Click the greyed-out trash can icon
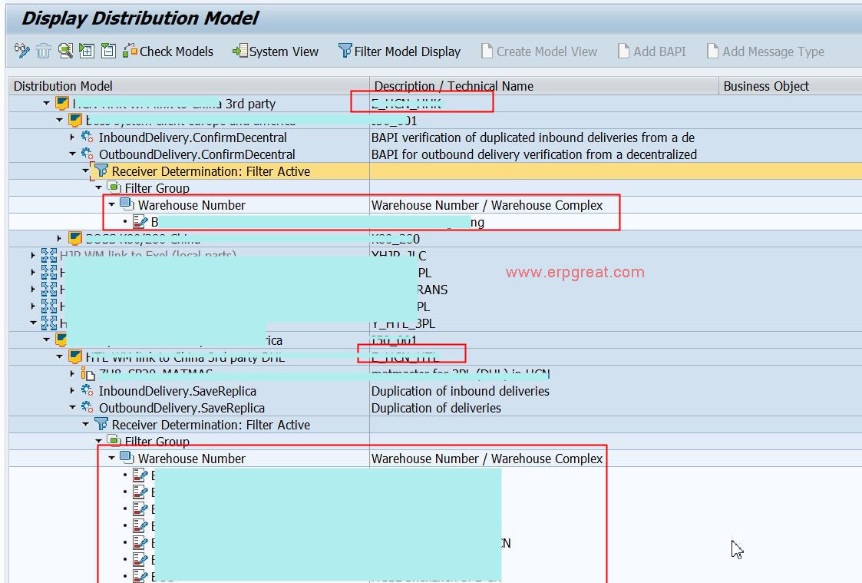 coord(44,51)
